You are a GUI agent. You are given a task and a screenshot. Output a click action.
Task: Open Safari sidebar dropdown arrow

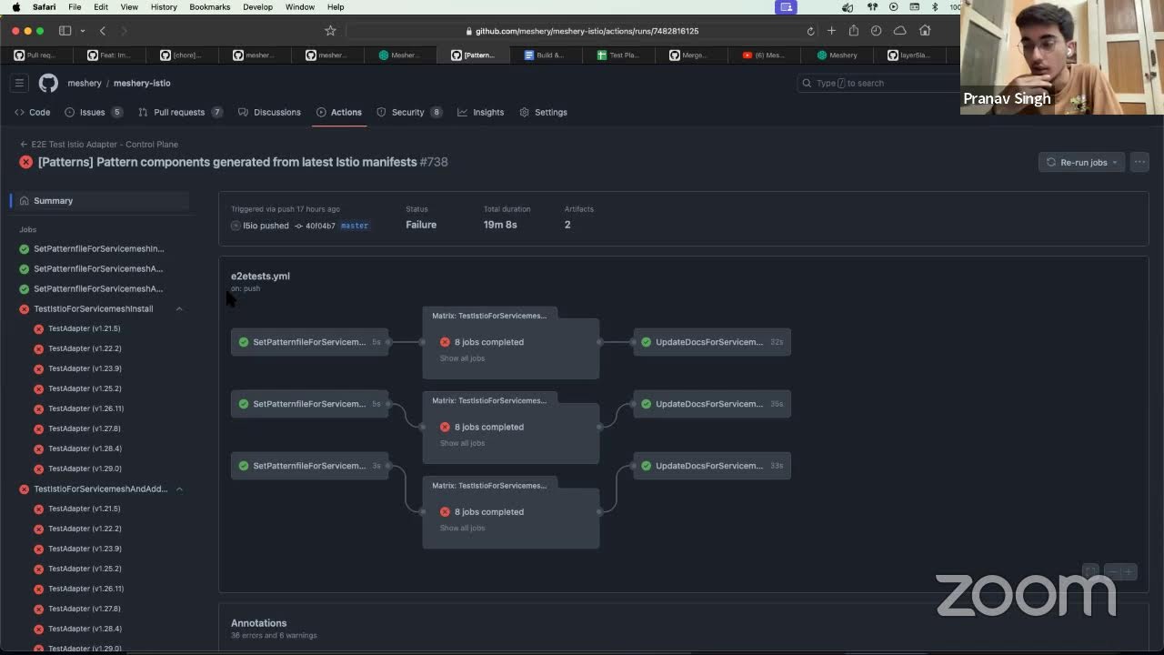82,30
